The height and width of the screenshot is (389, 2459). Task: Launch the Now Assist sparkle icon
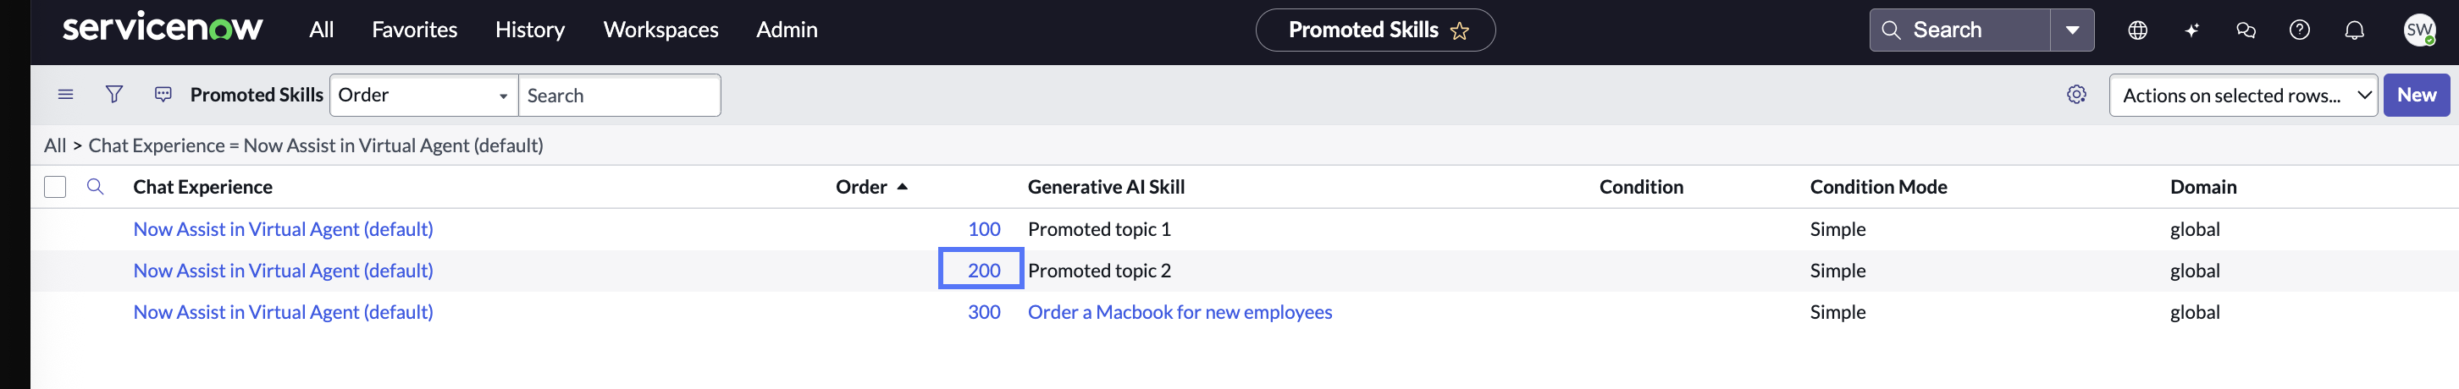(2191, 30)
